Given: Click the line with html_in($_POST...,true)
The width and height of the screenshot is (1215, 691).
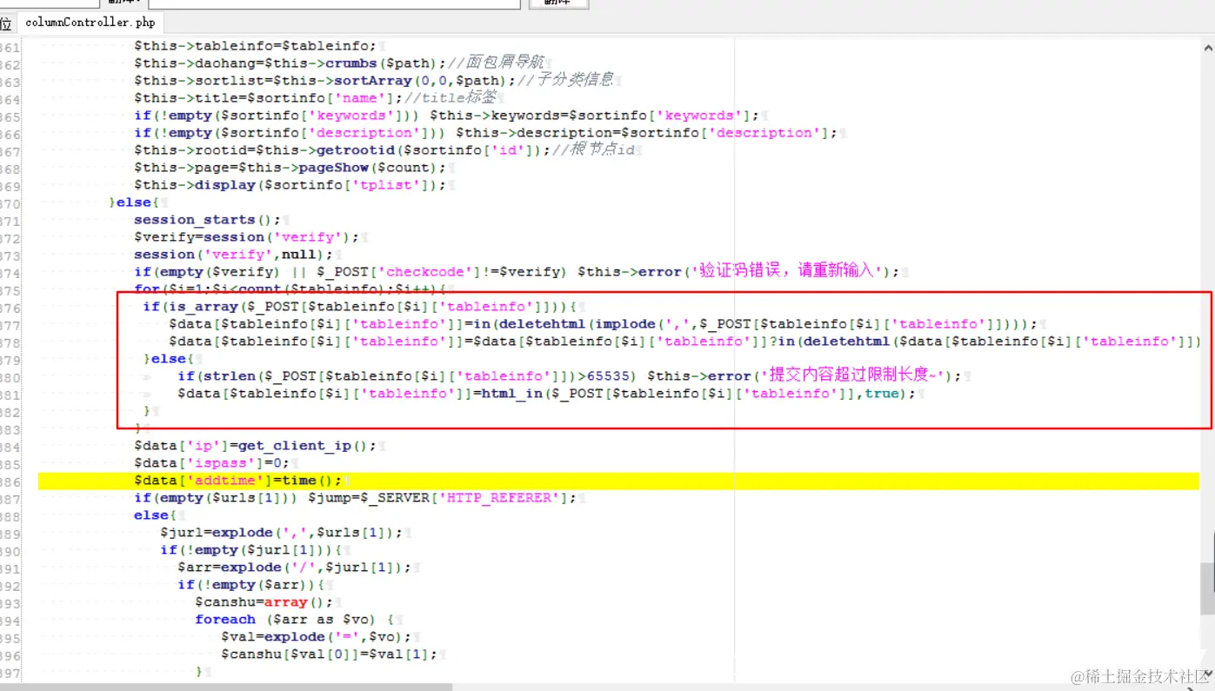Looking at the screenshot, I should [547, 394].
